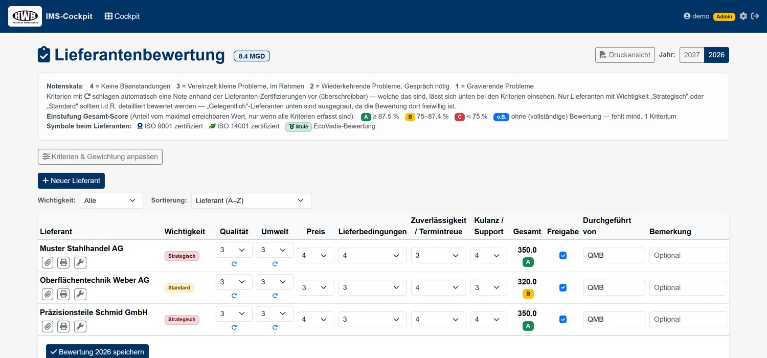Open Lieferbedingungen dropdown for Oberflächentechnik Weber AG
Image resolution: width=767 pixels, height=358 pixels.
(x=373, y=287)
